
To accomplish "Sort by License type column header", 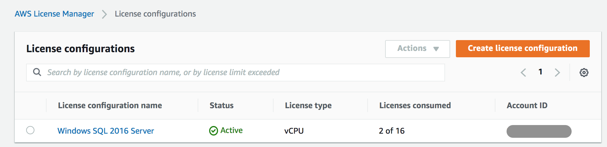I will pos(308,105).
